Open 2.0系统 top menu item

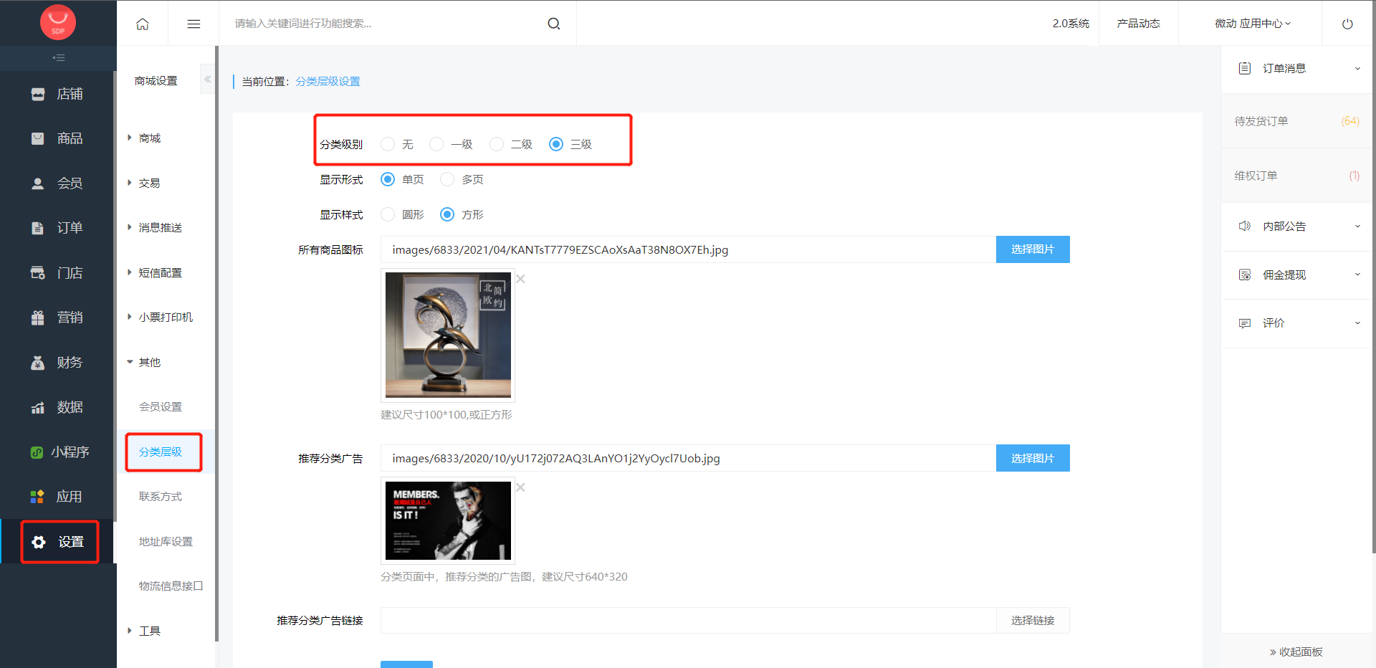click(x=1071, y=24)
